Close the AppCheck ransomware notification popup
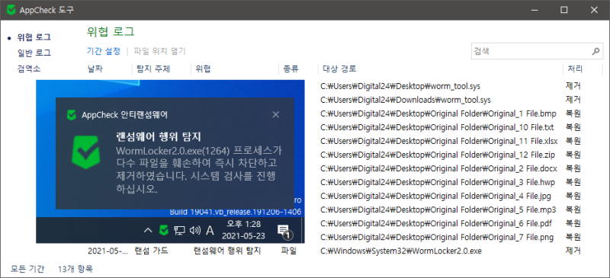 click(x=276, y=114)
